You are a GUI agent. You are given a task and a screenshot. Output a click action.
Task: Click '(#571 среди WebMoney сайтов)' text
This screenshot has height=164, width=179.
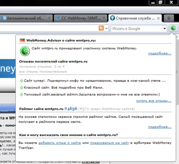pyautogui.click(x=106, y=109)
